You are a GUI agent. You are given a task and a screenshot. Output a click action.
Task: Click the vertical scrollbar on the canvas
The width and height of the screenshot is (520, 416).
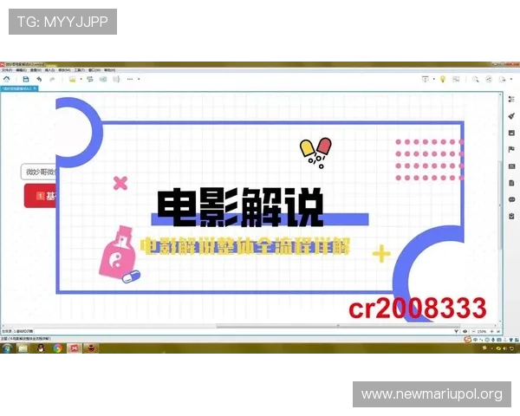pos(500,205)
